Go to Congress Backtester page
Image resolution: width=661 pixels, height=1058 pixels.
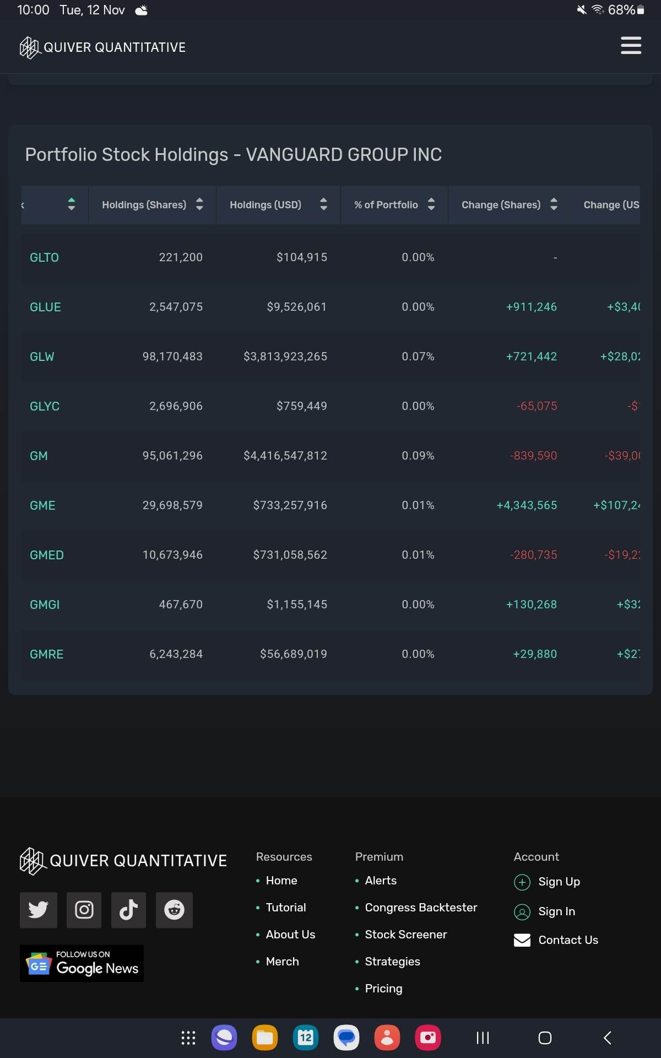(421, 908)
